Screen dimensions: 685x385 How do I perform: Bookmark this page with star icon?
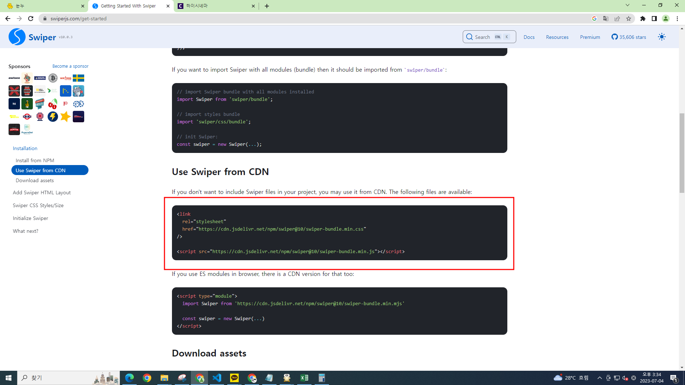(629, 19)
